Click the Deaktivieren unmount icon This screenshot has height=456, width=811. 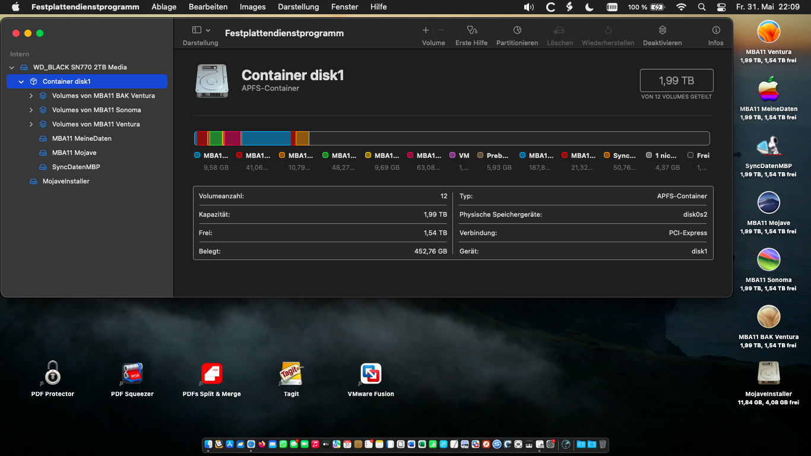(x=663, y=30)
